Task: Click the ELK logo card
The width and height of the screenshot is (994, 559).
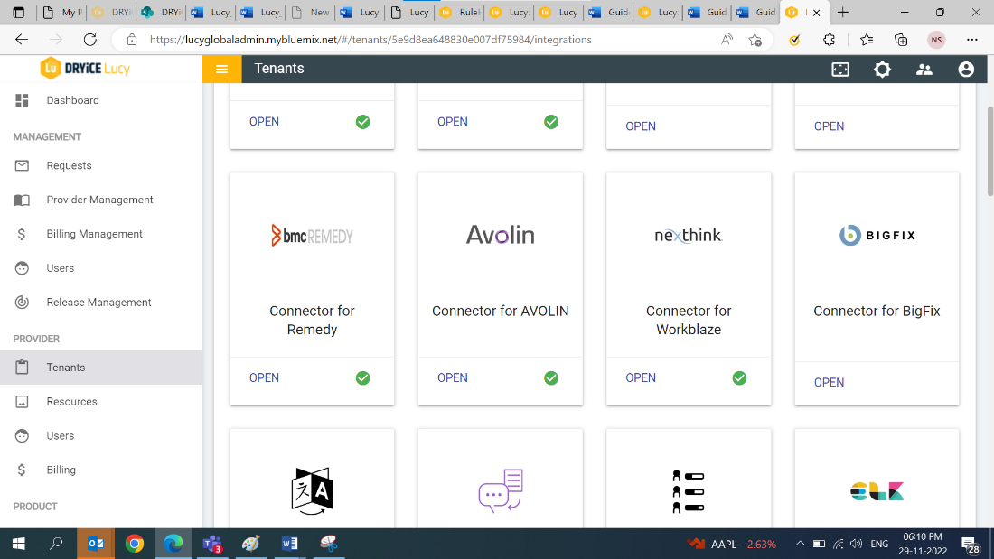Action: pyautogui.click(x=877, y=491)
